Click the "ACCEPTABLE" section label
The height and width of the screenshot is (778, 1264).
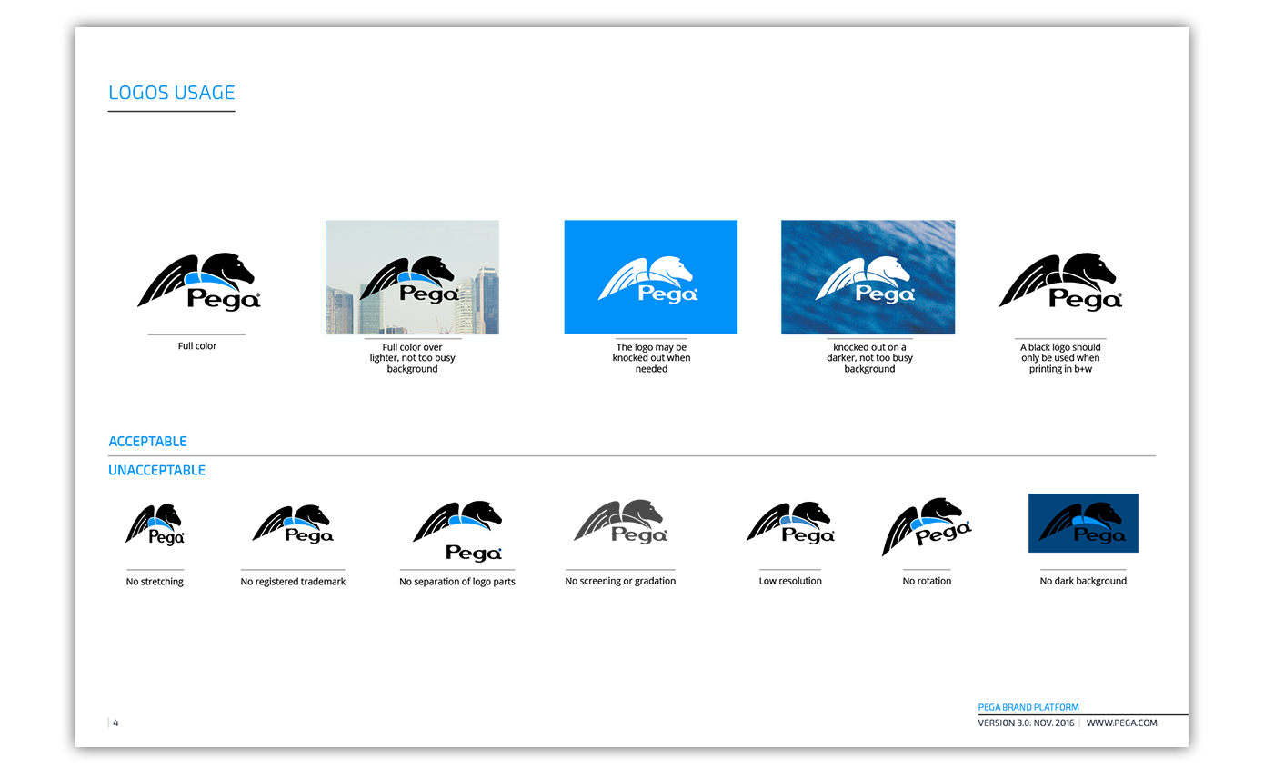[x=147, y=442]
